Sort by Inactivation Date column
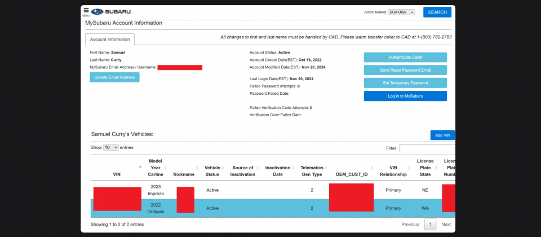 278,171
